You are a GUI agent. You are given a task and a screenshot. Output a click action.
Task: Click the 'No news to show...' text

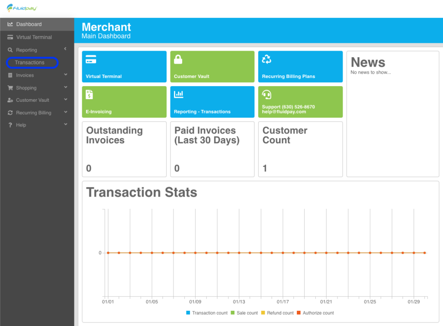click(371, 72)
